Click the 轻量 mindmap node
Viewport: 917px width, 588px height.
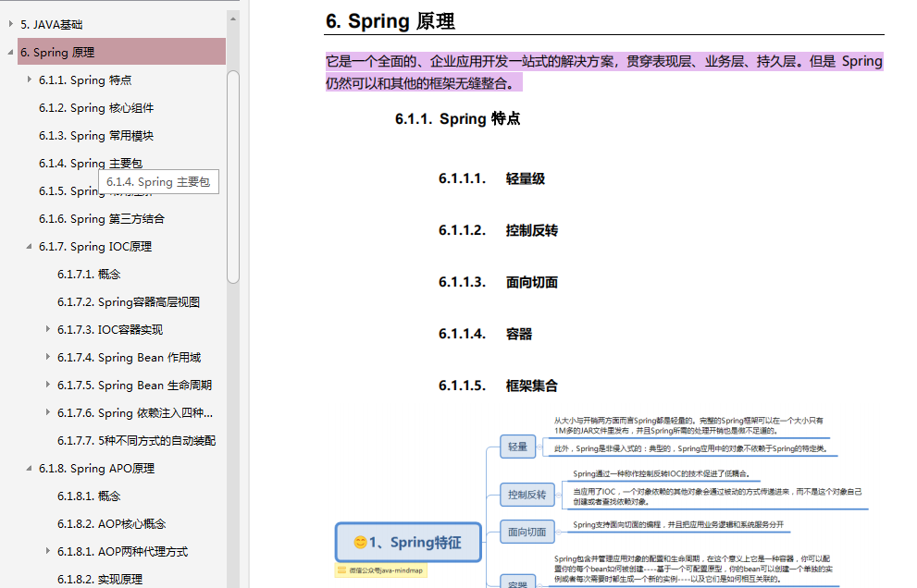click(517, 447)
